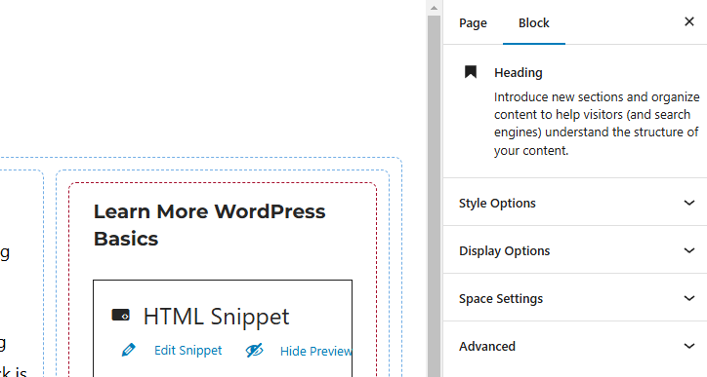Click the pencil icon beside Edit Snippet
This screenshot has height=377, width=707.
tap(129, 350)
